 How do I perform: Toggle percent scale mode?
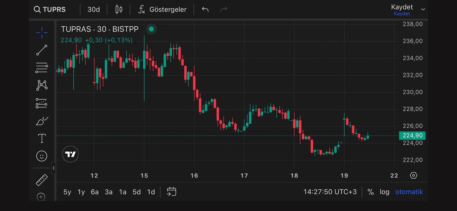pyautogui.click(x=371, y=192)
